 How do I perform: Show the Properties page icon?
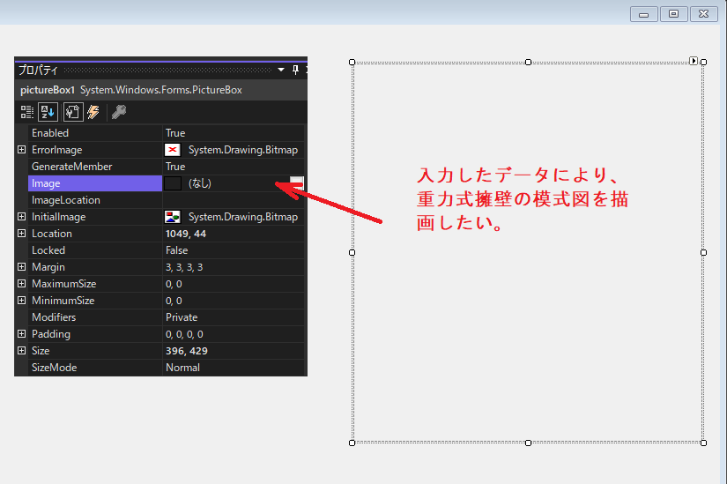click(73, 112)
